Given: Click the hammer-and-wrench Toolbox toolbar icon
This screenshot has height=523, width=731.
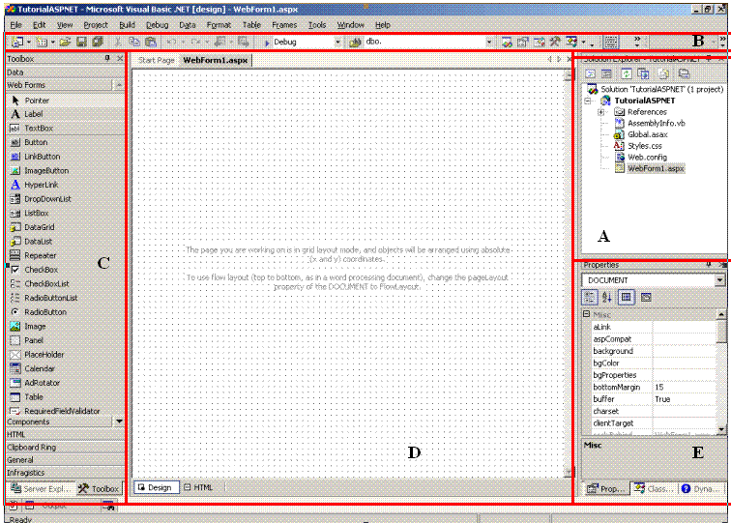Looking at the screenshot, I should point(555,42).
